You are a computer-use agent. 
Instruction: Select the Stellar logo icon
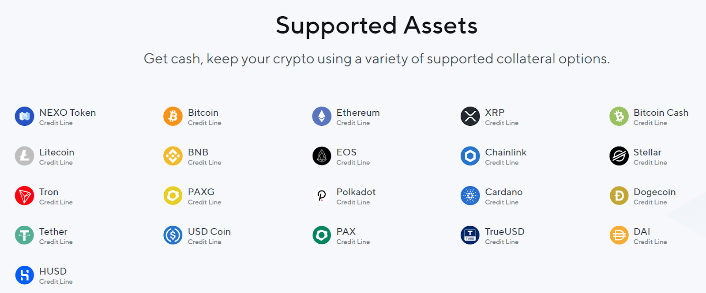pyautogui.click(x=619, y=156)
